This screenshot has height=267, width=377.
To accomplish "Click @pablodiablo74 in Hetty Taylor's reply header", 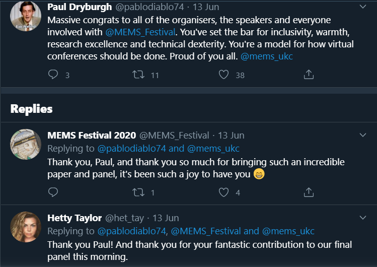I will point(131,231).
